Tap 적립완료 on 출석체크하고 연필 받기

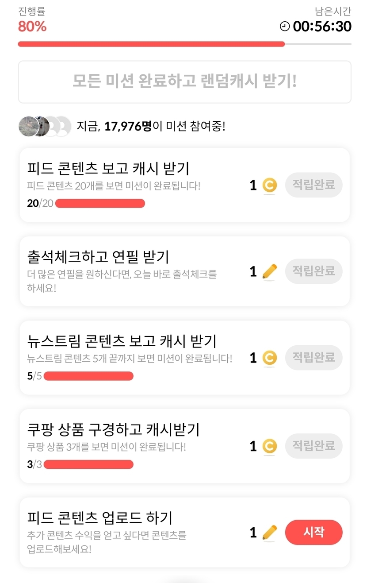[x=313, y=271]
